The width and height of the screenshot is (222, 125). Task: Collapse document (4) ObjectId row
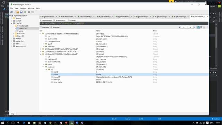tap(41, 54)
